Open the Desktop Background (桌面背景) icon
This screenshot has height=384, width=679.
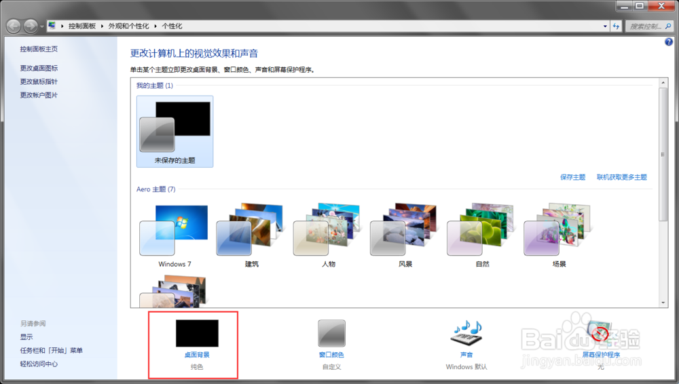pos(197,333)
